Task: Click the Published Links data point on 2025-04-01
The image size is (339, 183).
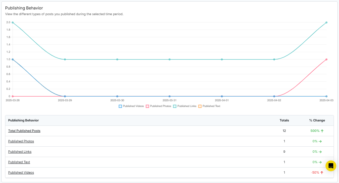Action: point(222,59)
